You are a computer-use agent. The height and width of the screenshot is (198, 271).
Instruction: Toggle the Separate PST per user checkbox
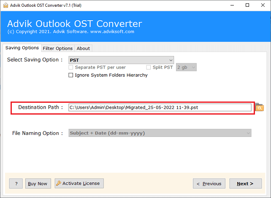70,67
